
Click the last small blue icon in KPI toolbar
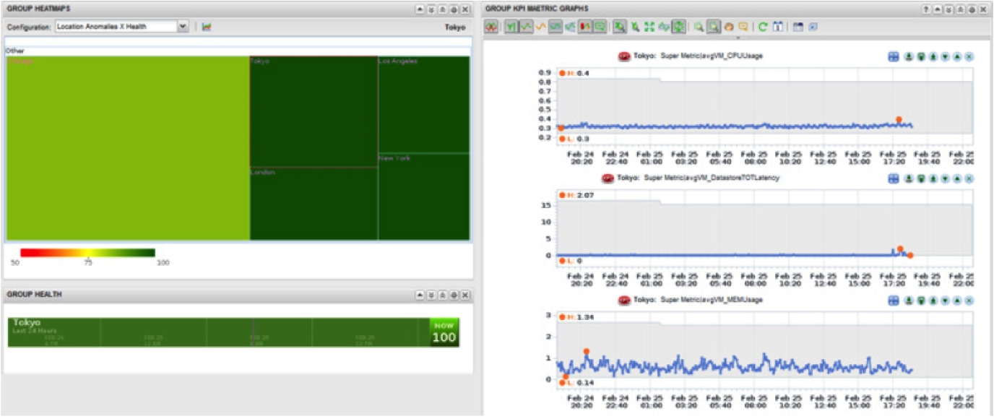pyautogui.click(x=813, y=27)
